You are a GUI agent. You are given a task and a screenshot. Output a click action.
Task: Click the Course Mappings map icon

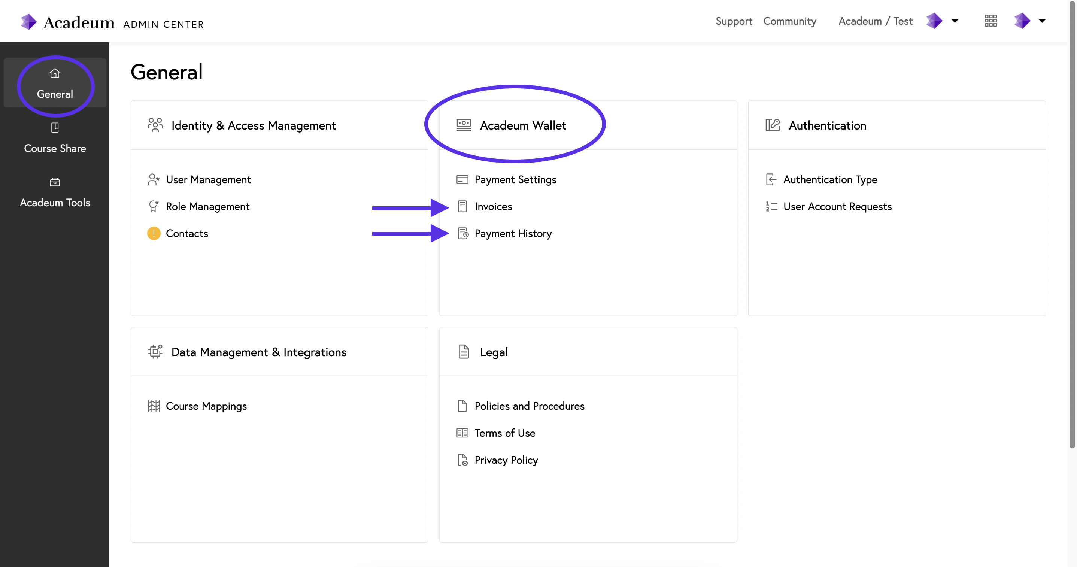[x=154, y=406]
